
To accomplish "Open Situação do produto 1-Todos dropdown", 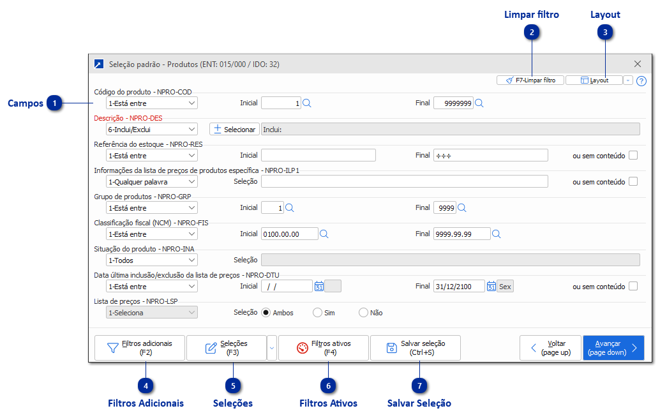I will pyautogui.click(x=151, y=260).
